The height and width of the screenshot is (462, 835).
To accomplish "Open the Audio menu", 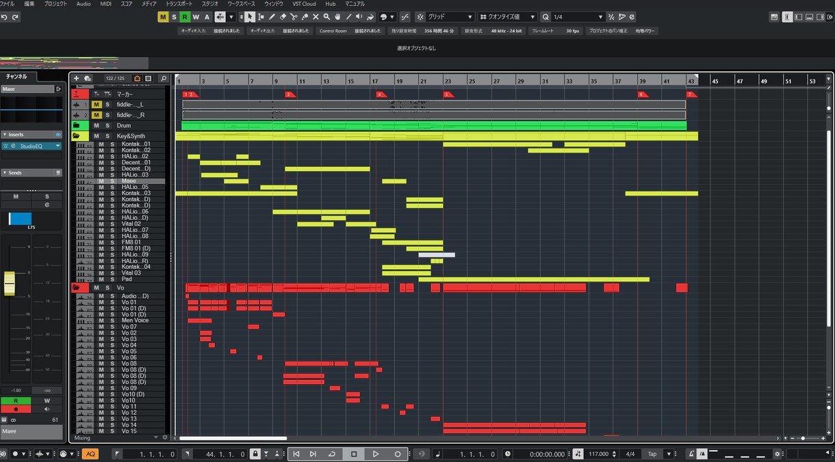I will 83,4.
